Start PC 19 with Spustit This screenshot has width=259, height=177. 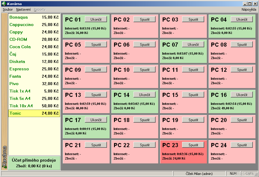coord(193,120)
